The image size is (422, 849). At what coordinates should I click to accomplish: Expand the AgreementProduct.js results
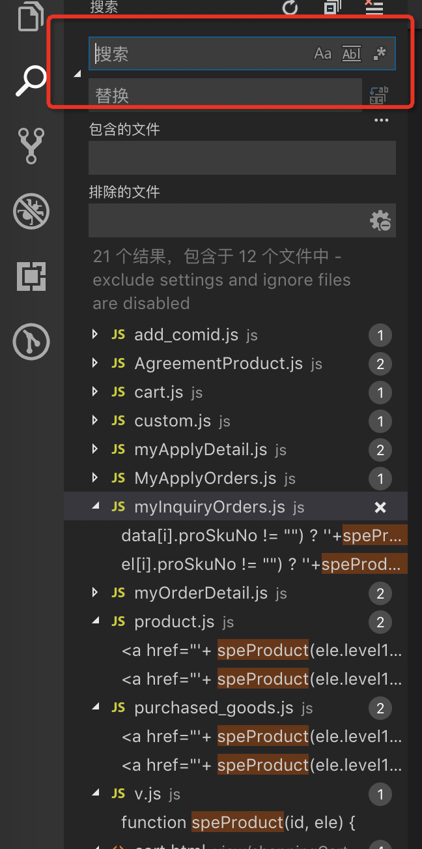point(94,363)
